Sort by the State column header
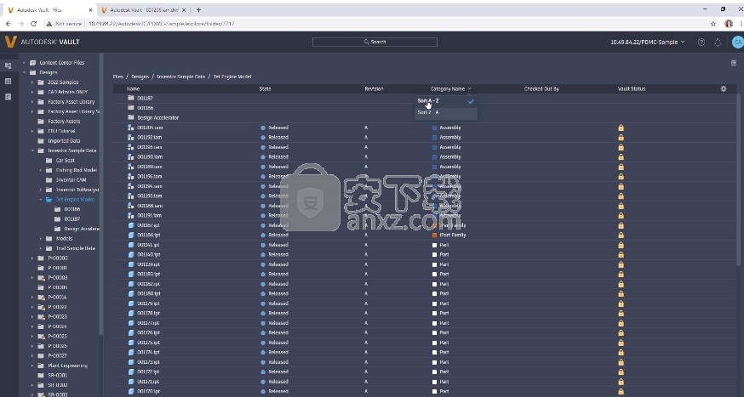Image resolution: width=744 pixels, height=397 pixels. click(x=266, y=88)
